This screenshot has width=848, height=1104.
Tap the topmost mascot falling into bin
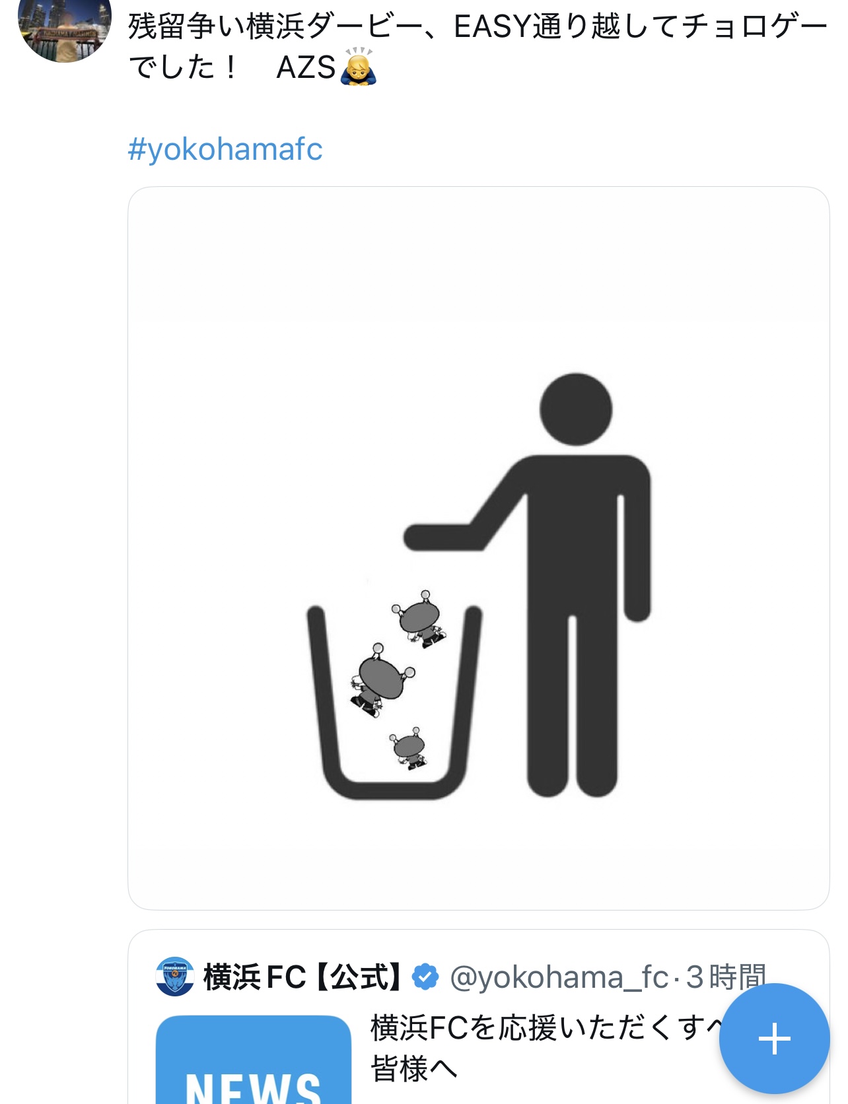tap(420, 619)
